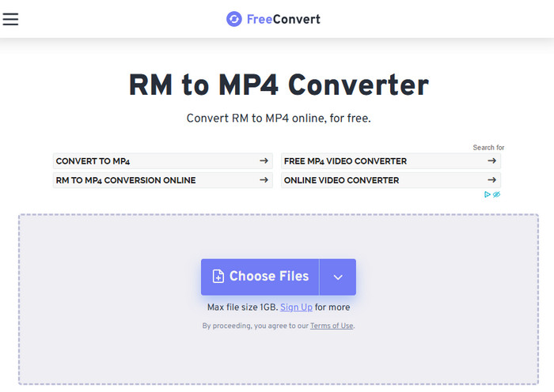The image size is (554, 392).
Task: Click the FreeConvert circular logo icon
Action: [234, 19]
